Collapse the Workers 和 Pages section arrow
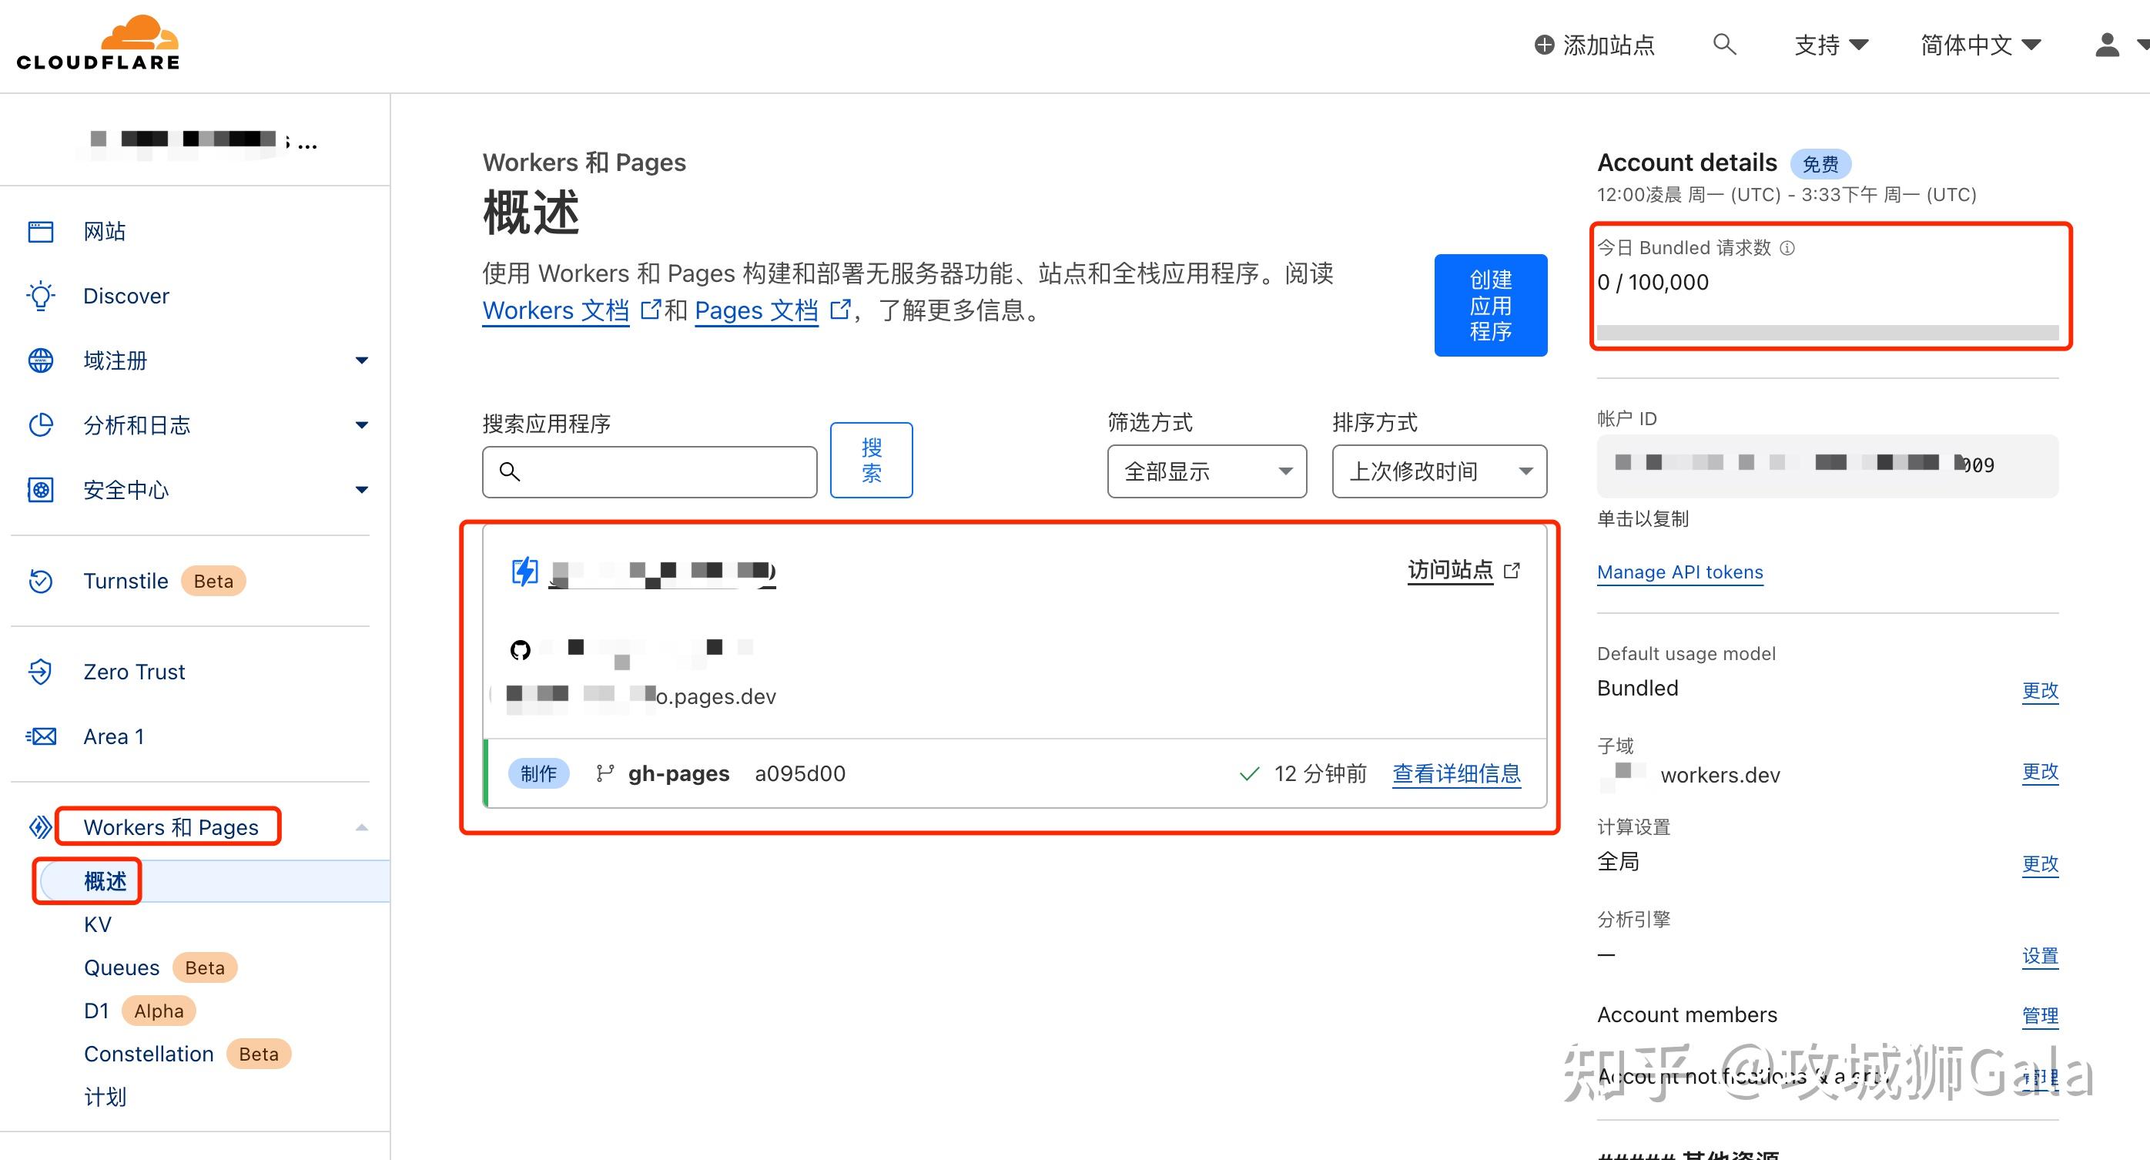The height and width of the screenshot is (1160, 2150). [x=361, y=827]
